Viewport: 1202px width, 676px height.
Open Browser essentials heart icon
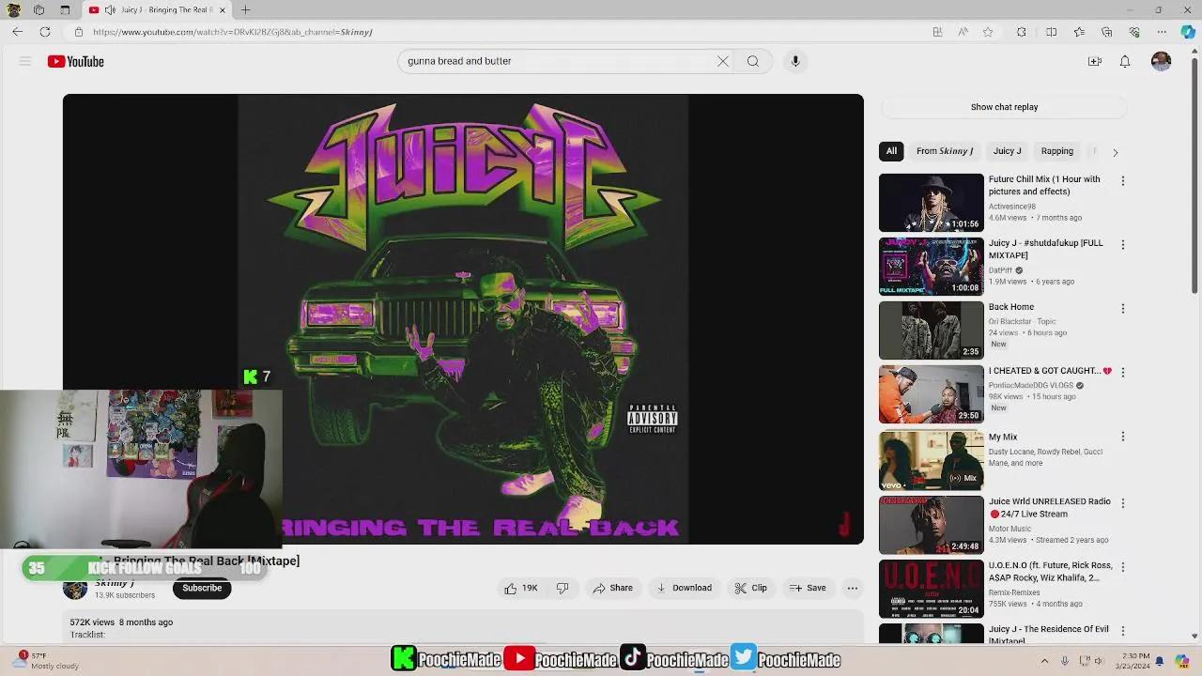click(1134, 32)
